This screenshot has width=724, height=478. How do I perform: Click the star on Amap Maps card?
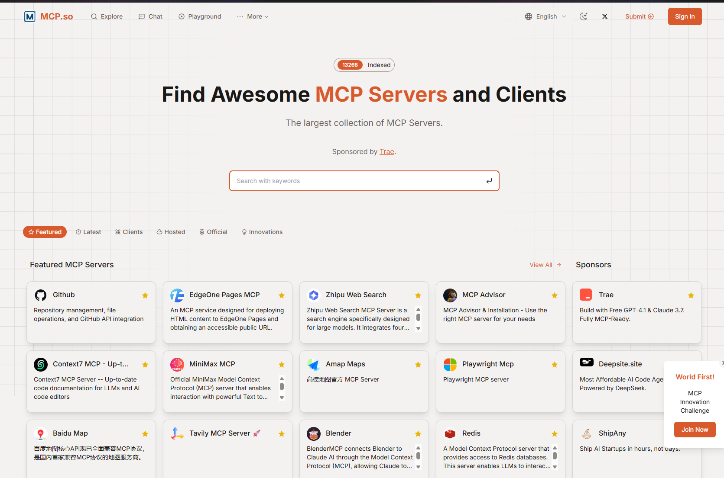[418, 365]
